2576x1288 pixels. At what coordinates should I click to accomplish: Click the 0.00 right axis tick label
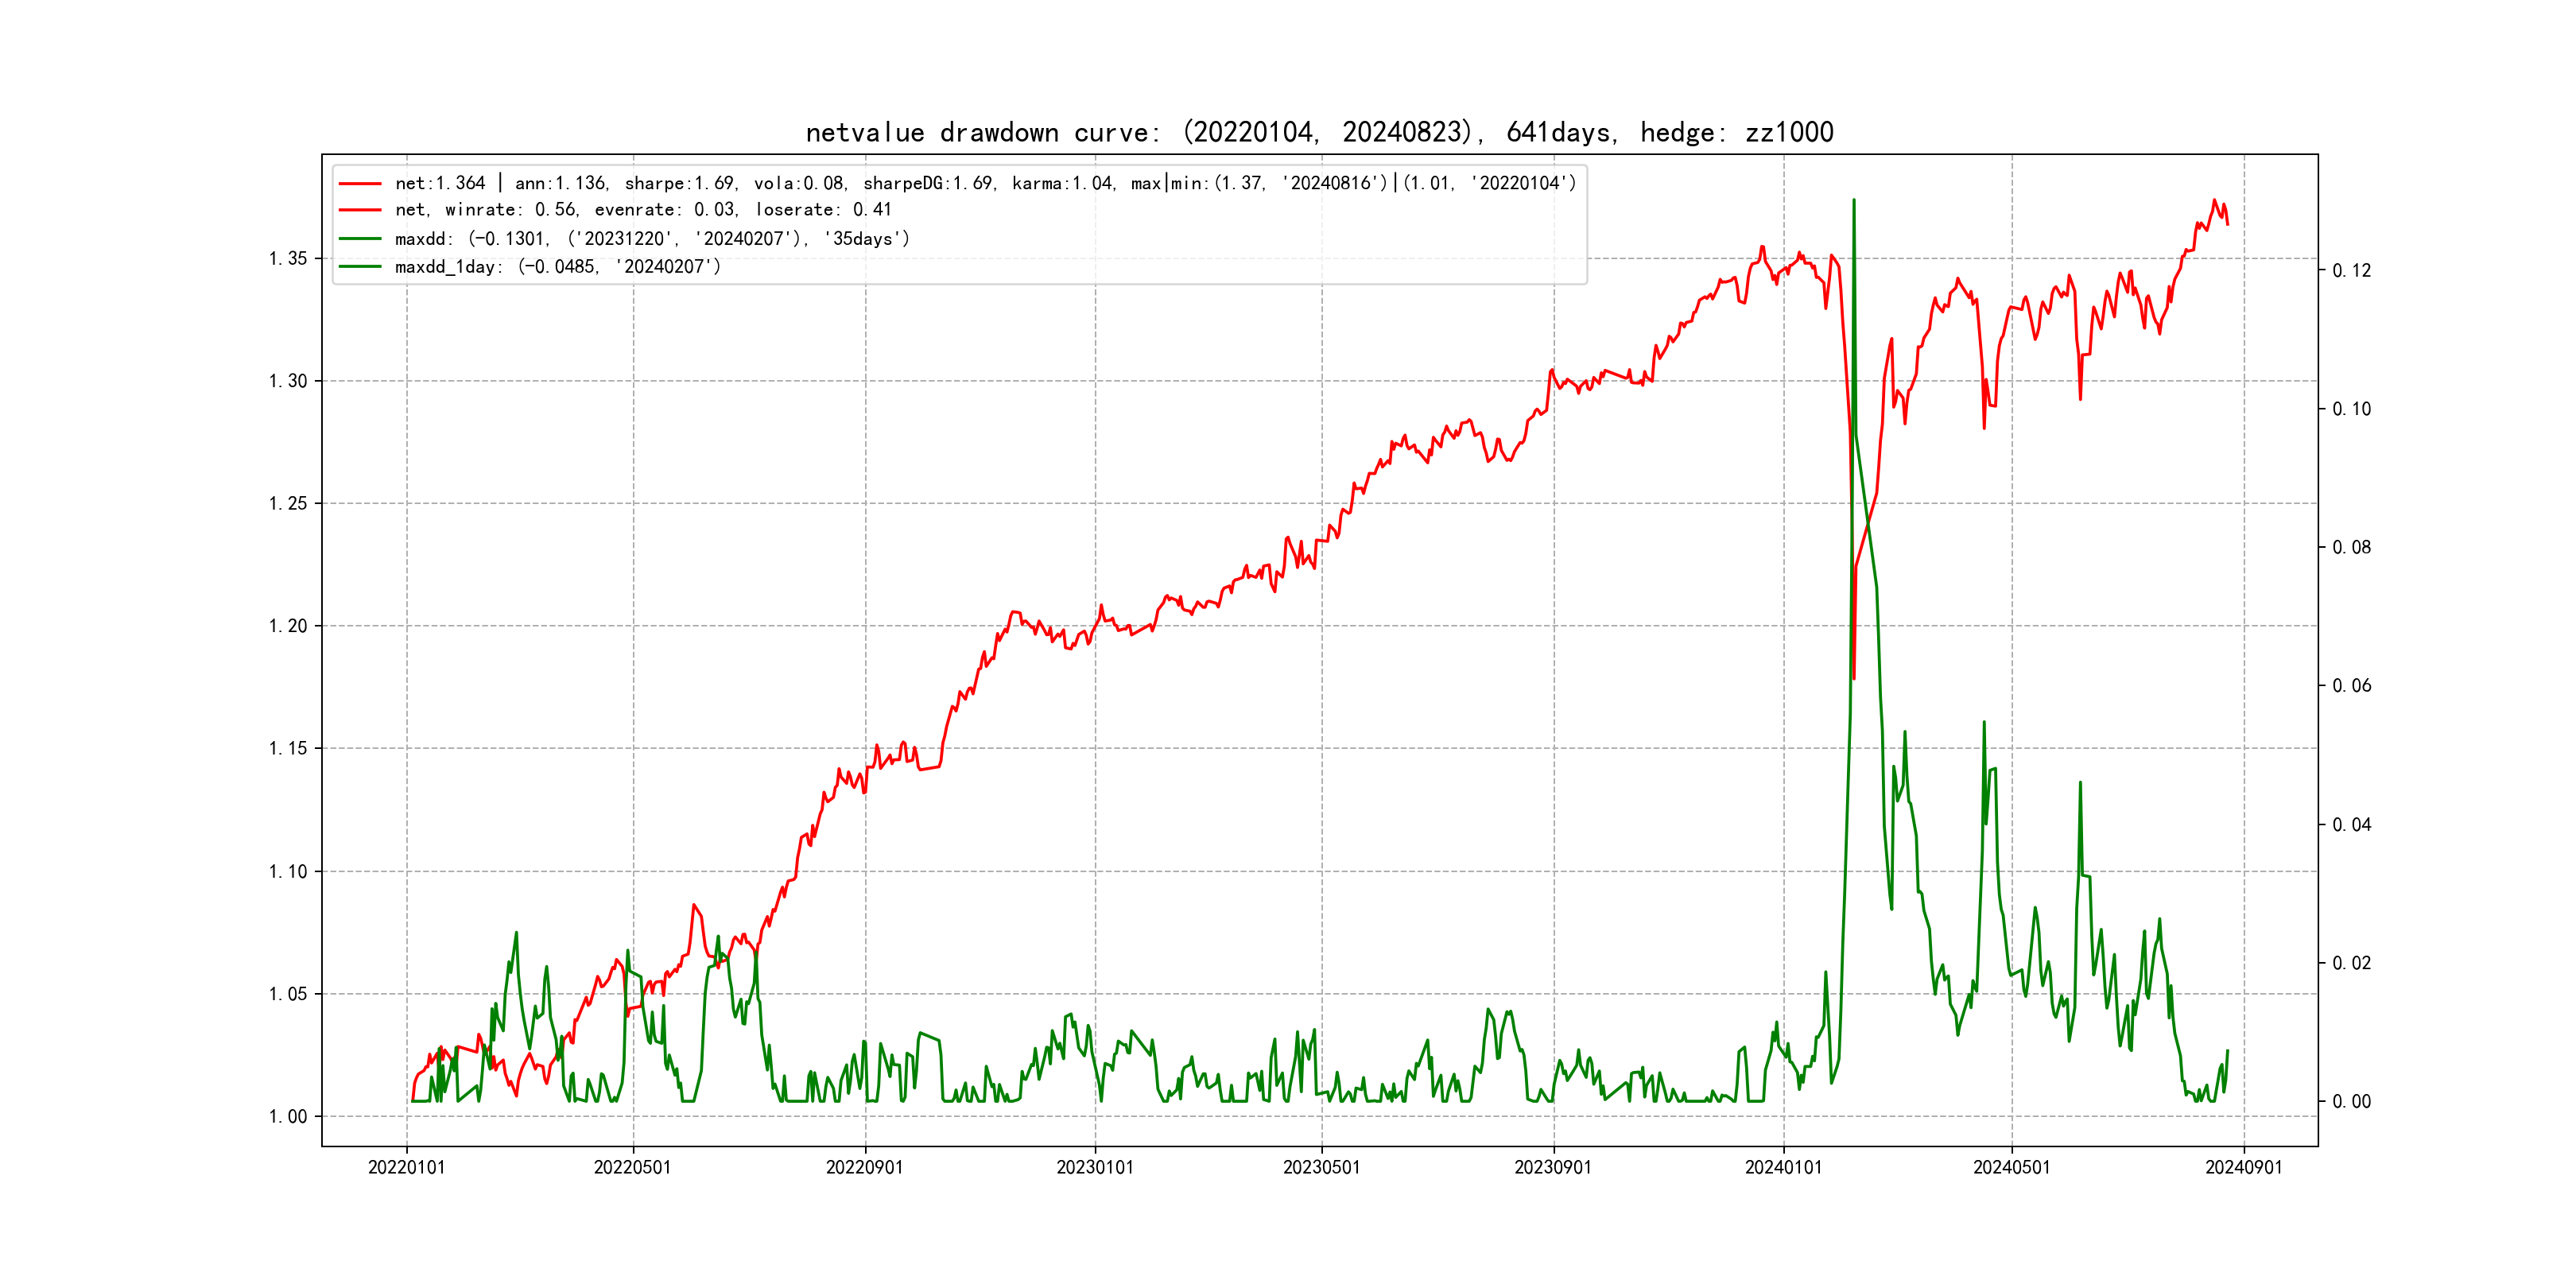2351,1102
